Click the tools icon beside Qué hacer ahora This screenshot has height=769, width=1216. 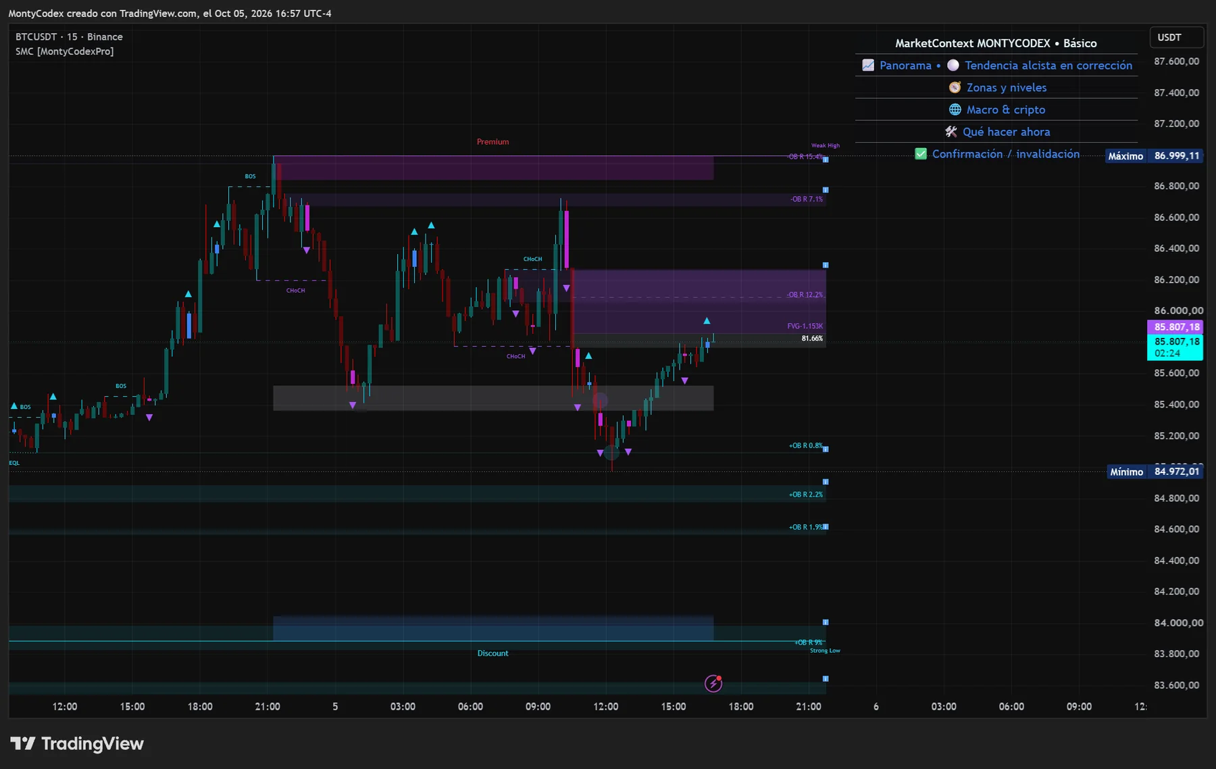pos(951,132)
